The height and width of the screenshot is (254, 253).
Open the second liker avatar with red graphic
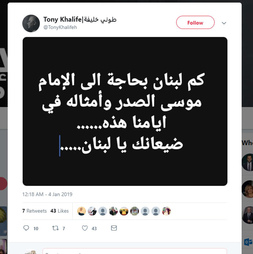pyautogui.click(x=92, y=211)
